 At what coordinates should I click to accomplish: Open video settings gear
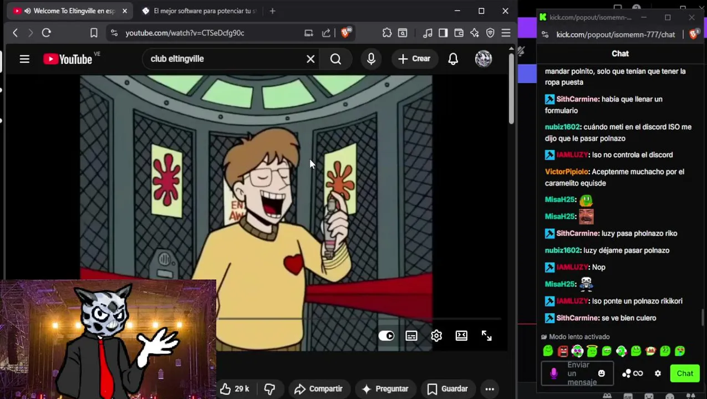pyautogui.click(x=436, y=336)
